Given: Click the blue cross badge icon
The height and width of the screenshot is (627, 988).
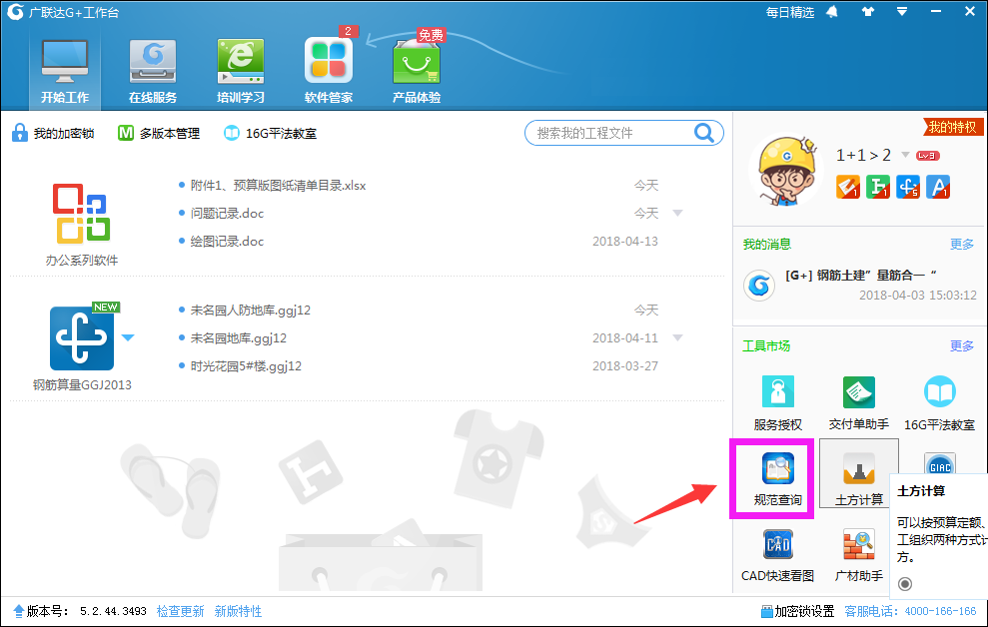Looking at the screenshot, I should [x=908, y=187].
